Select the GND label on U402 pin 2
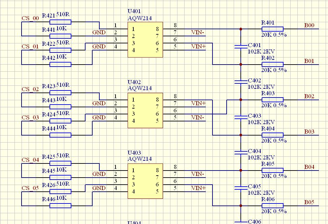This screenshot has height=224, width=328. (x=99, y=103)
